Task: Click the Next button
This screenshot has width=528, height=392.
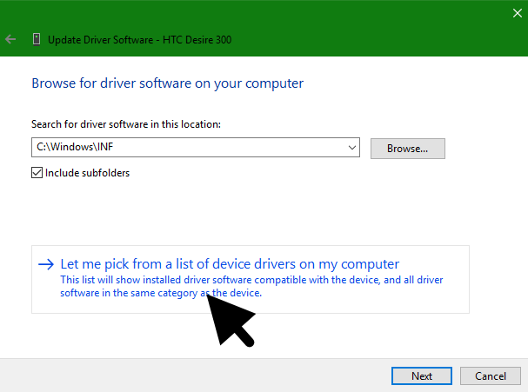Action: click(422, 375)
